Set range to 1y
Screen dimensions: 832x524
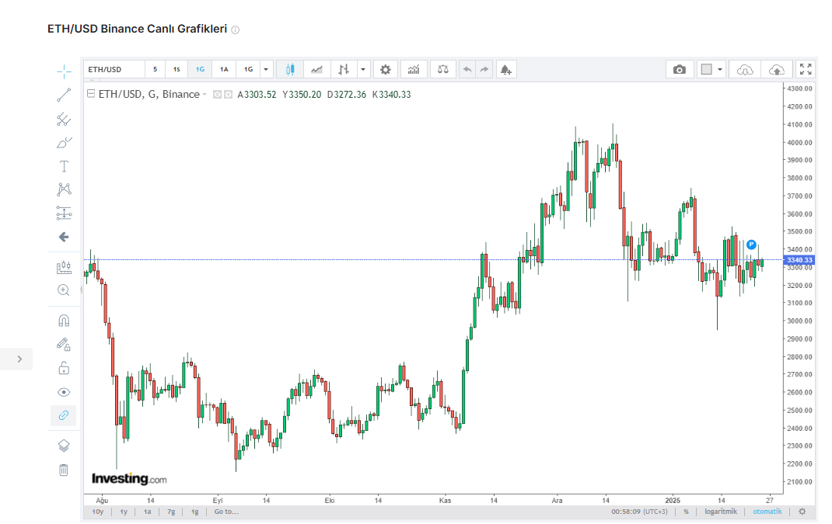[124, 512]
